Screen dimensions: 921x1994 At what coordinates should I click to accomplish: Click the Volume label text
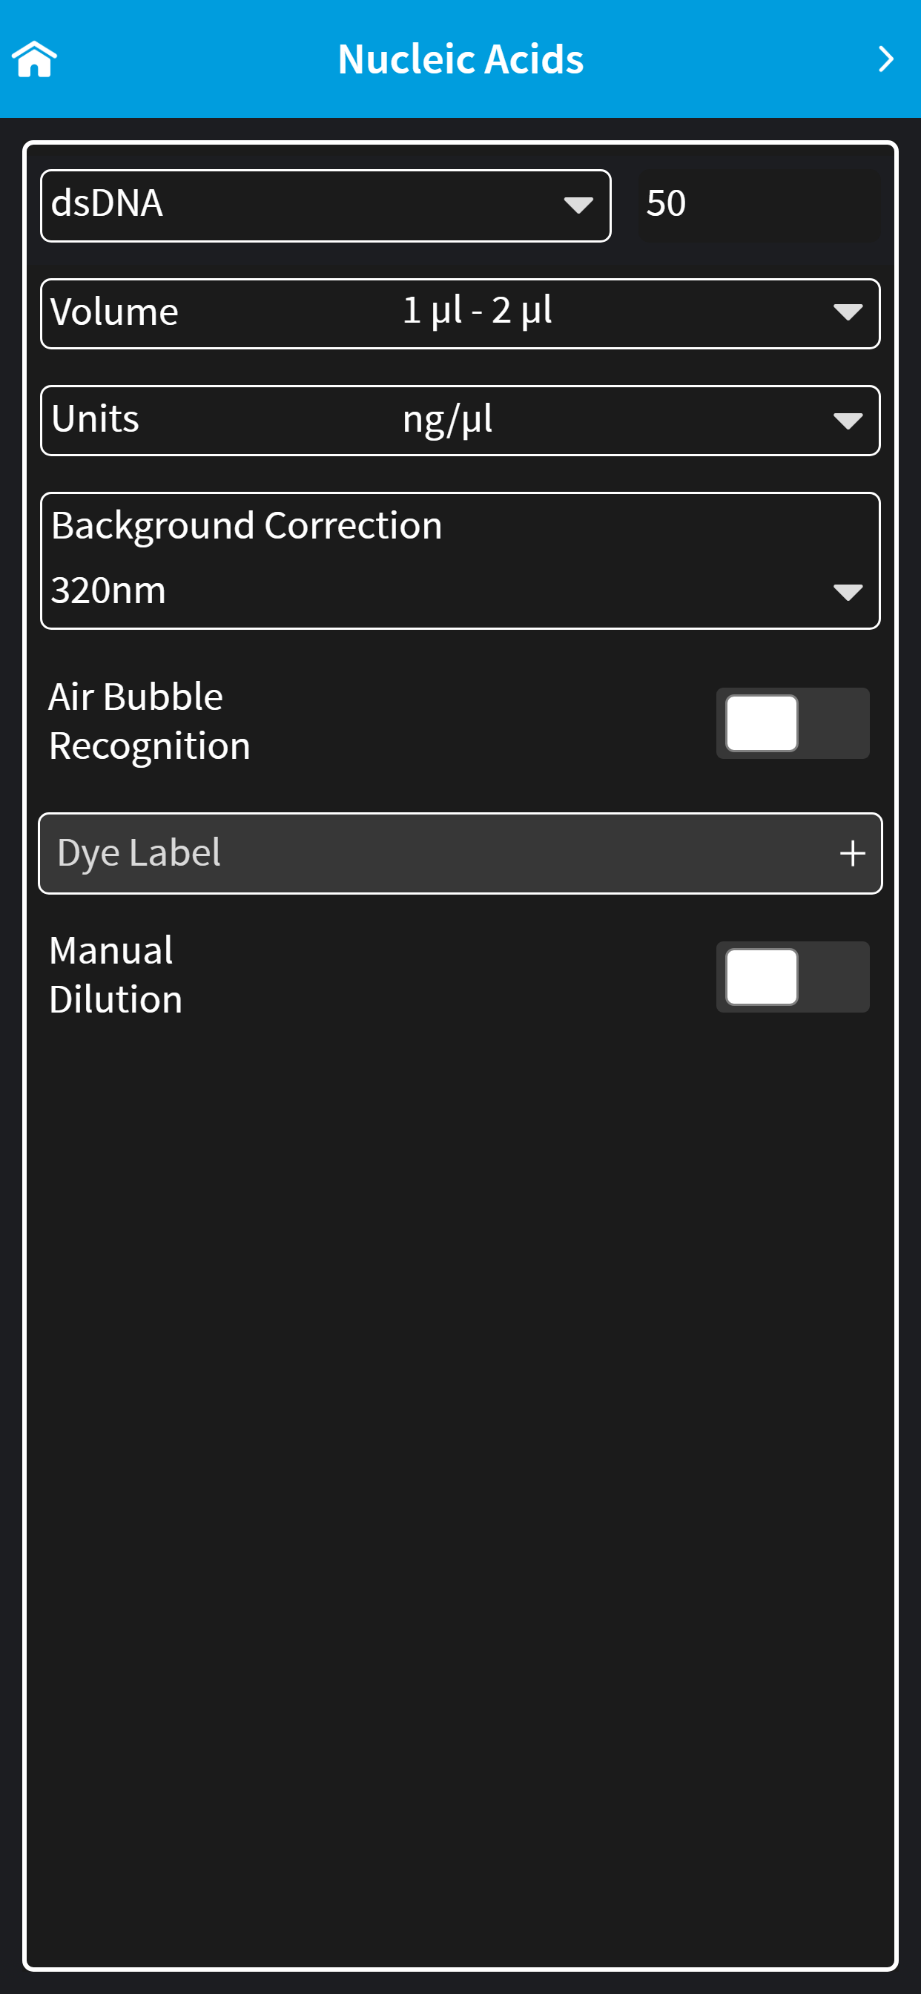click(x=114, y=313)
